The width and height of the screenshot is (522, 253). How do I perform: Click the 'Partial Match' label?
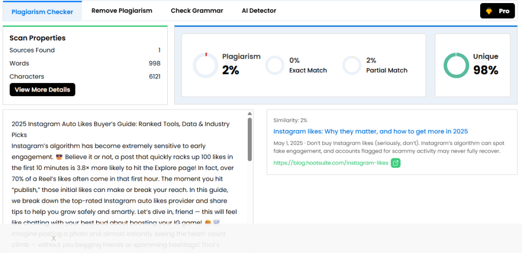click(x=387, y=70)
